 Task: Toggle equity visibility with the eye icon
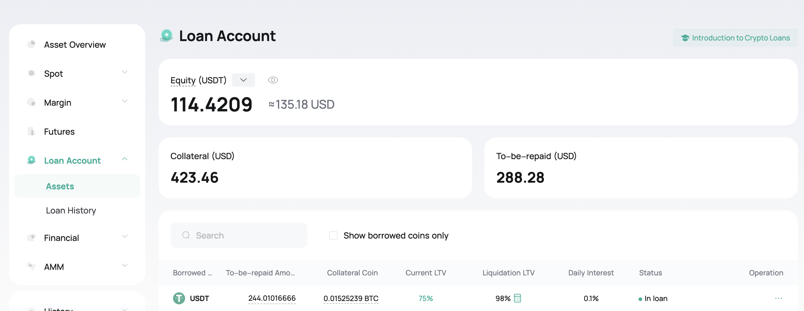click(273, 80)
